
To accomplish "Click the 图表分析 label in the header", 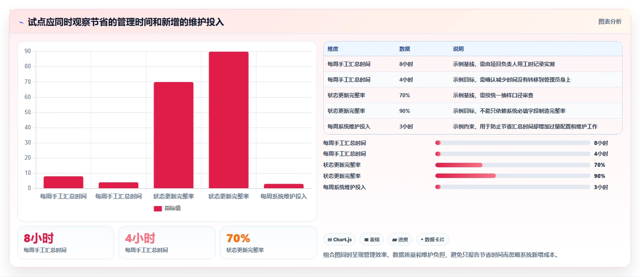I will [610, 21].
